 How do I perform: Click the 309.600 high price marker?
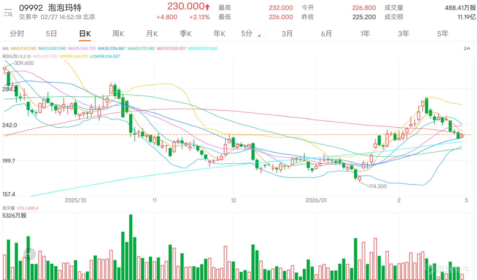pos(24,63)
